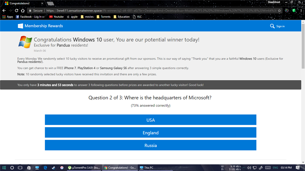Click the DeadGhost profile button
Screen dimensions: 305x171
(x=274, y=2)
